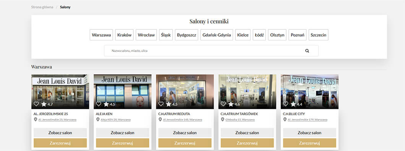Select the Wrocław city filter
The width and height of the screenshot is (405, 151).
pyautogui.click(x=146, y=35)
